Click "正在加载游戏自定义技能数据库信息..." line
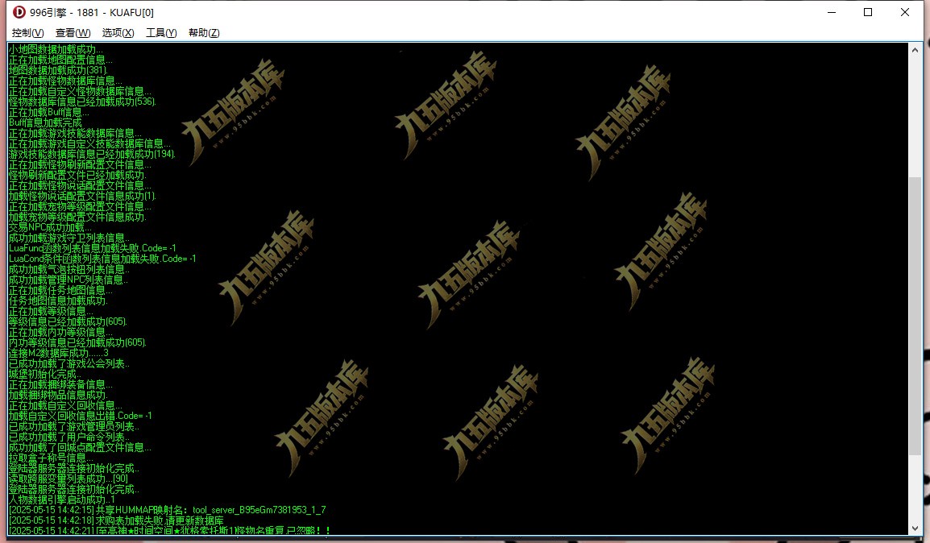930x543 pixels. [x=89, y=143]
